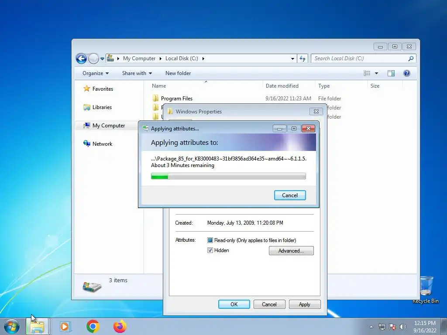Open the view options dropdown arrow
This screenshot has height=335, width=447.
[376, 73]
